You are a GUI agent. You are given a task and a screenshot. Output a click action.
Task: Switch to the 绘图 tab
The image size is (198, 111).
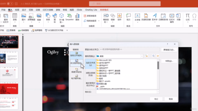point(17,10)
